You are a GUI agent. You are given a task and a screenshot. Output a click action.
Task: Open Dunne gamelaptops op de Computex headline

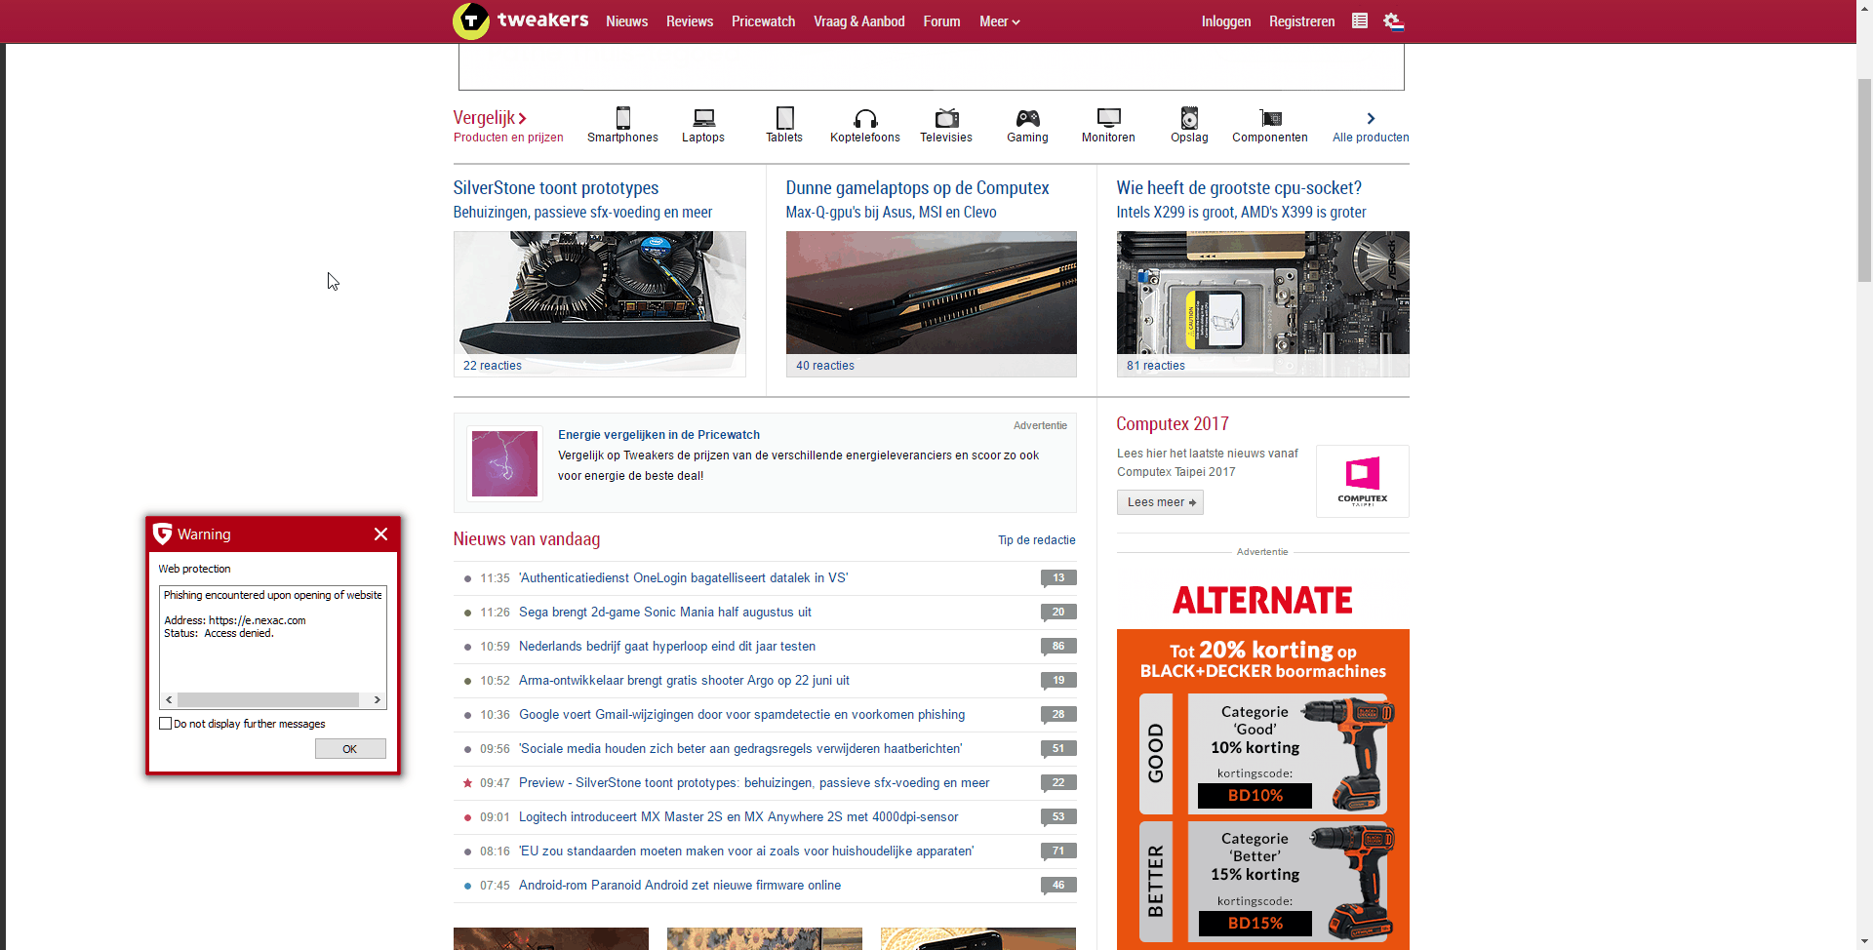pyautogui.click(x=917, y=188)
